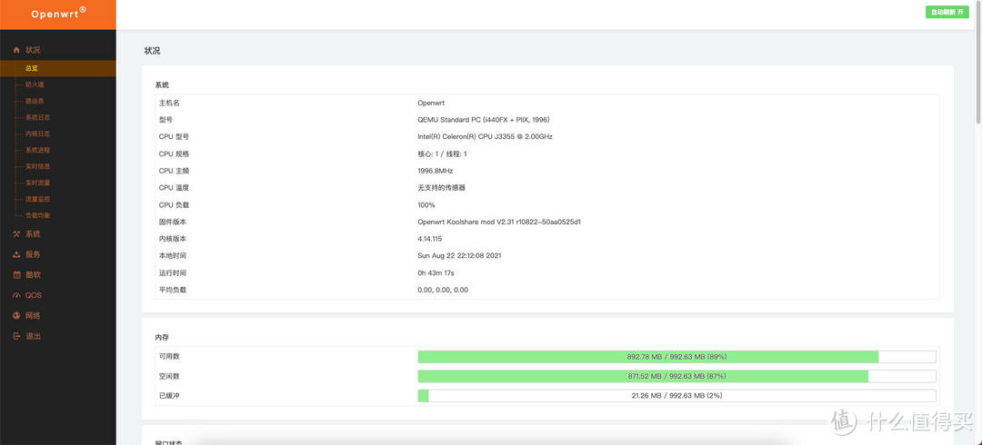982x445 pixels.
Task: Open the 防火墙 status page
Action: (35, 84)
